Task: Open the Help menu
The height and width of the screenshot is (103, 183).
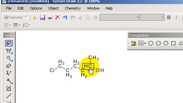Action: tap(109, 8)
